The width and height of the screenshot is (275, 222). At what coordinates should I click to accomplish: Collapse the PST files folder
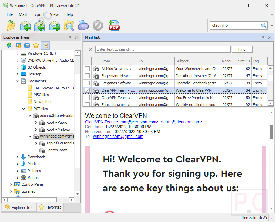[24, 109]
